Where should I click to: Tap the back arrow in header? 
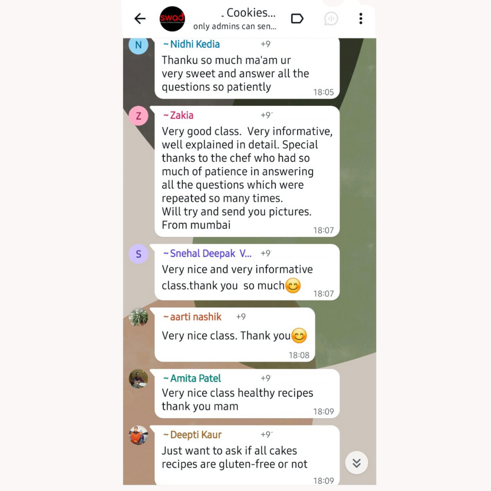point(140,19)
